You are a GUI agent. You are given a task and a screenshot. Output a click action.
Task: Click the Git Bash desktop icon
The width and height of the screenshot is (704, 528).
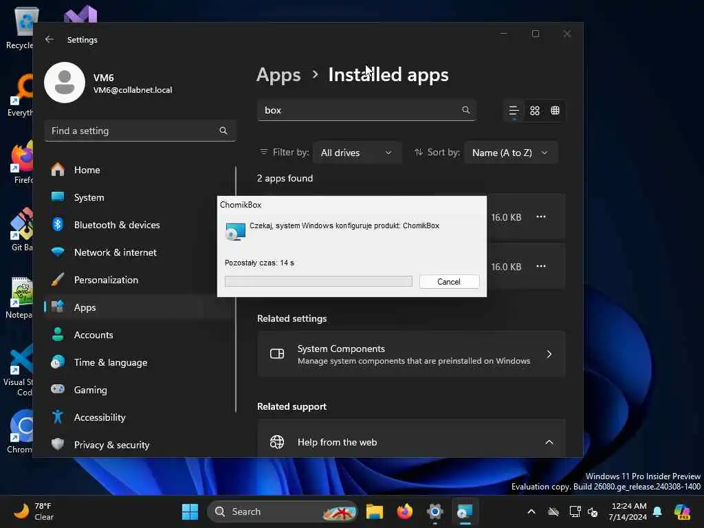click(21, 229)
